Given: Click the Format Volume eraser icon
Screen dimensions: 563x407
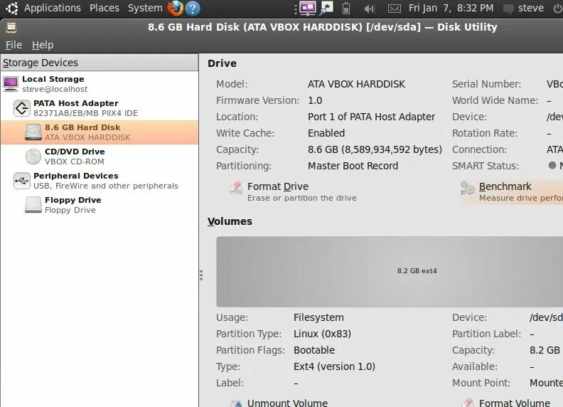Looking at the screenshot, I should click(x=468, y=403).
